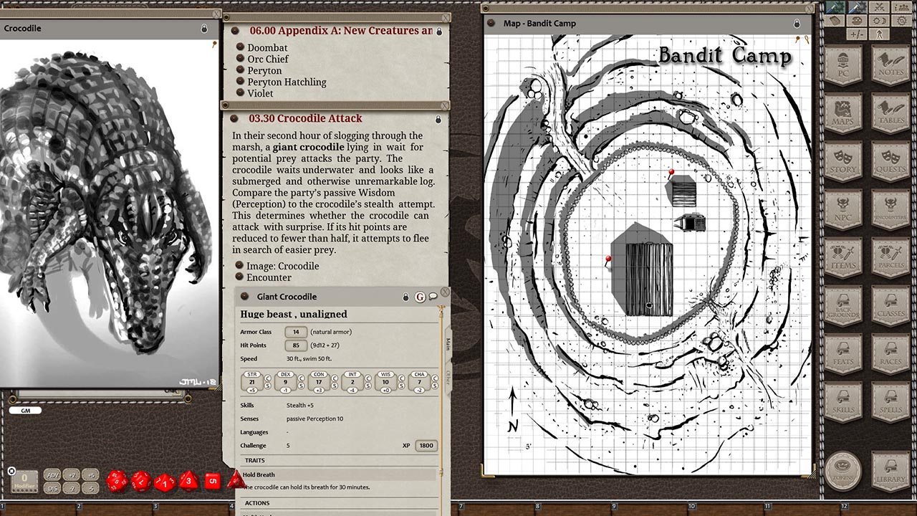
Task: Open the Quests sidebar button
Action: point(890,162)
